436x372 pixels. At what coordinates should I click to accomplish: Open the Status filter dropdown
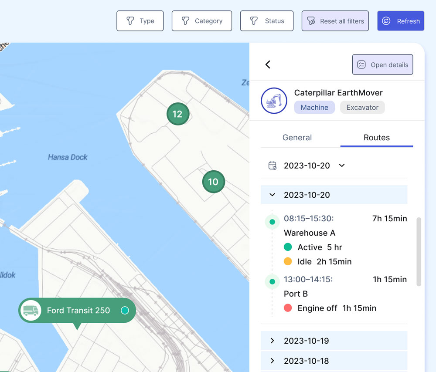point(266,21)
